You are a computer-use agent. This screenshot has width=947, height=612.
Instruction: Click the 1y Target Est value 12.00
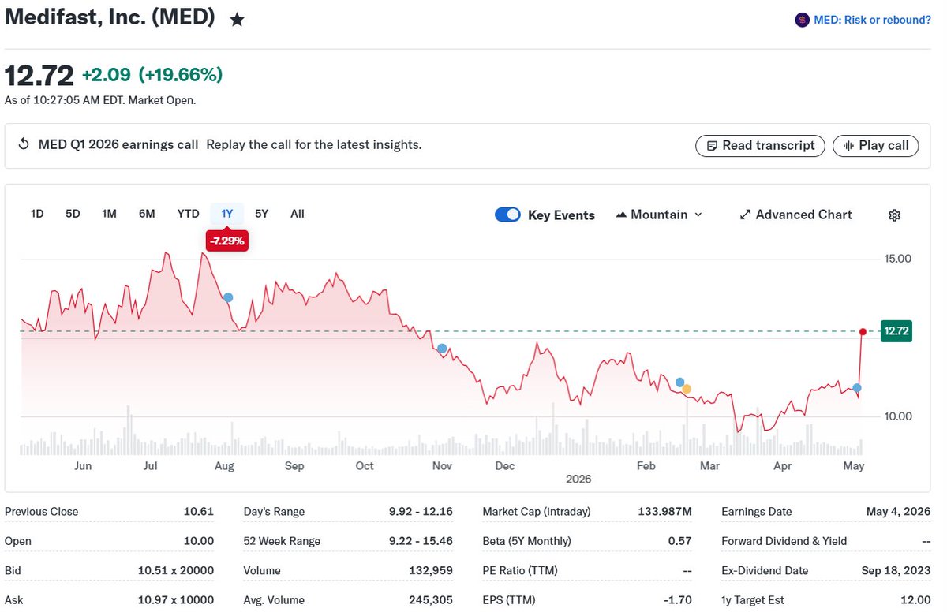(916, 600)
